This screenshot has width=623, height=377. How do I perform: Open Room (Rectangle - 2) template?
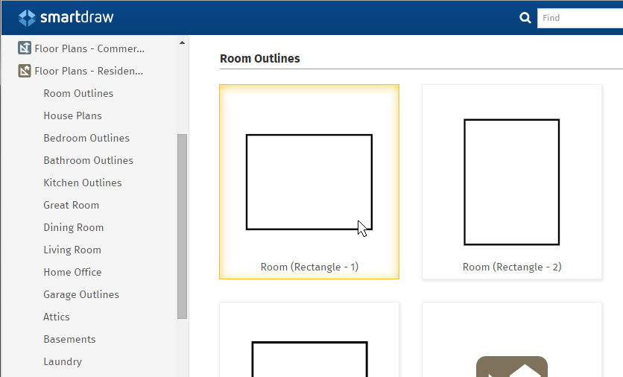[x=512, y=182]
